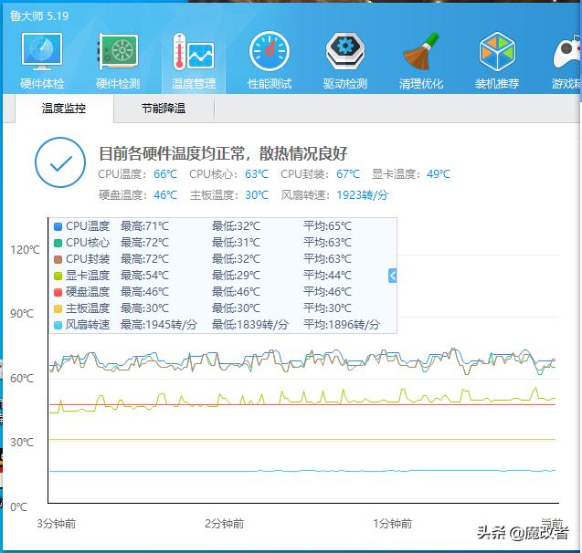The image size is (582, 553).
Task: Click CPU封装 67℃ reading
Action: tap(320, 173)
